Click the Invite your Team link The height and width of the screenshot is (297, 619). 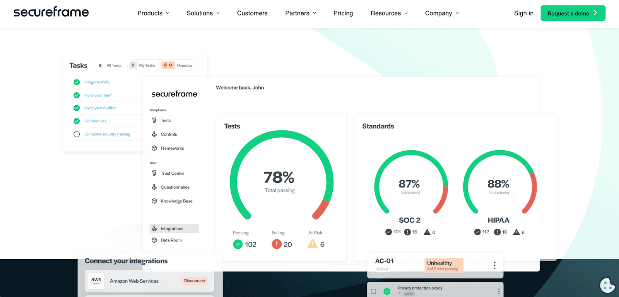coord(98,95)
